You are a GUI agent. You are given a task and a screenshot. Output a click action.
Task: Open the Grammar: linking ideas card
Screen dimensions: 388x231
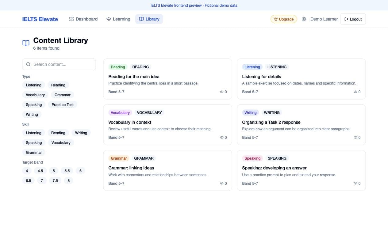(167, 170)
